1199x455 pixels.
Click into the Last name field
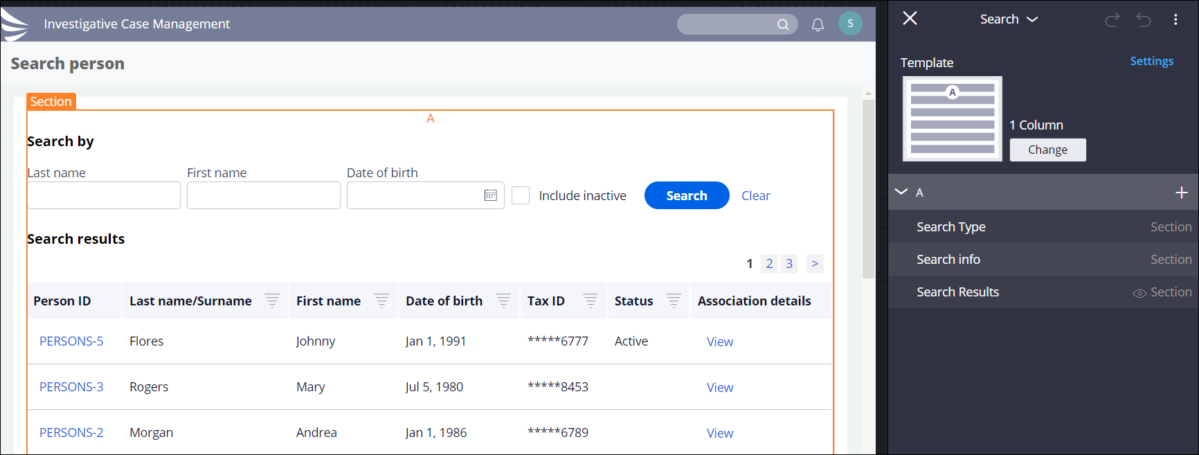point(104,195)
